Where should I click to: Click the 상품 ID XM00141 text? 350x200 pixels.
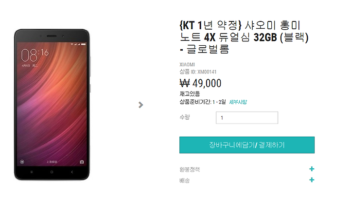tap(198, 72)
